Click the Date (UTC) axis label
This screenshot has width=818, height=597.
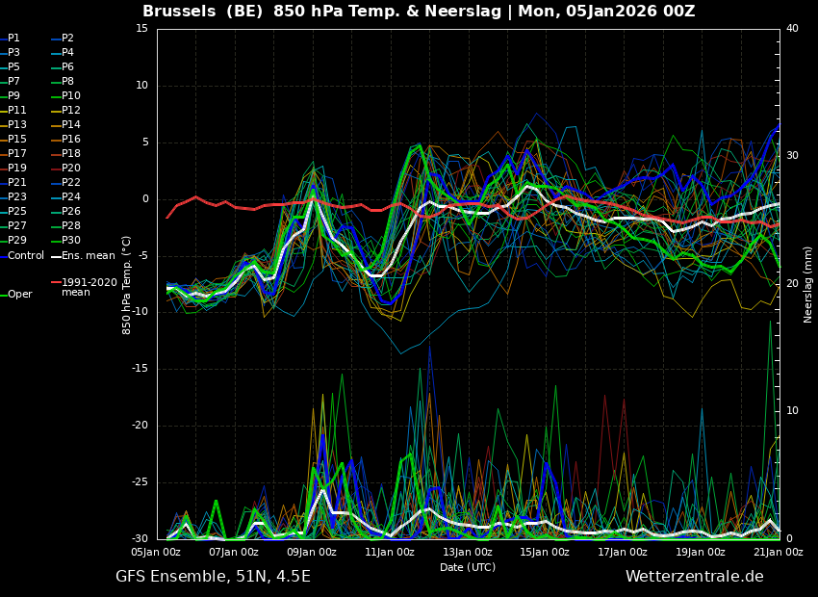468,567
